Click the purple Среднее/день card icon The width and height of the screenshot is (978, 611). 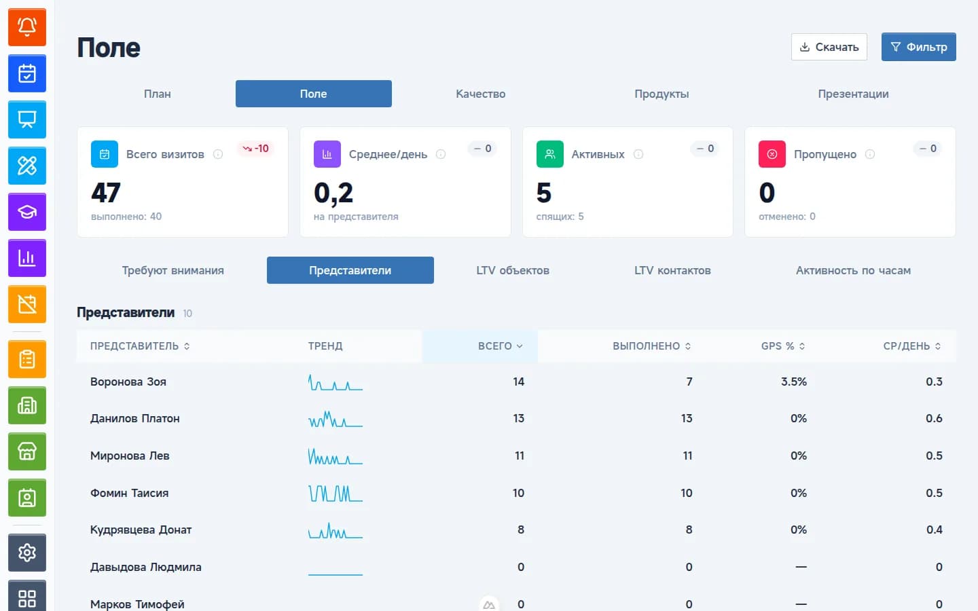pos(327,154)
